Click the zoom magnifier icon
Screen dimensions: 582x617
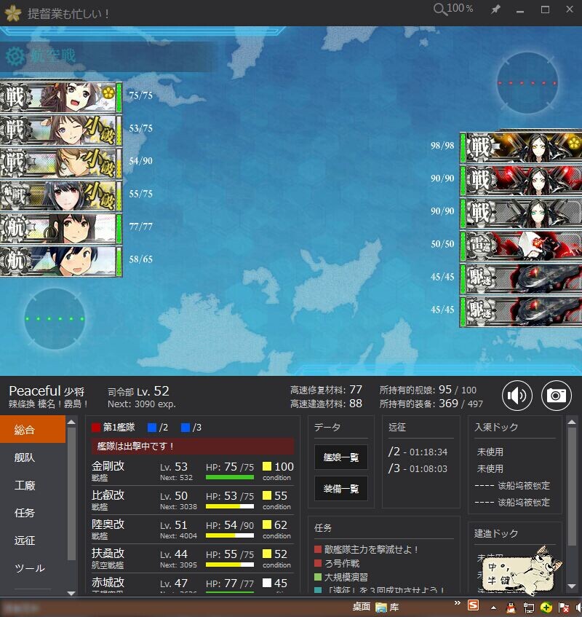(x=440, y=9)
